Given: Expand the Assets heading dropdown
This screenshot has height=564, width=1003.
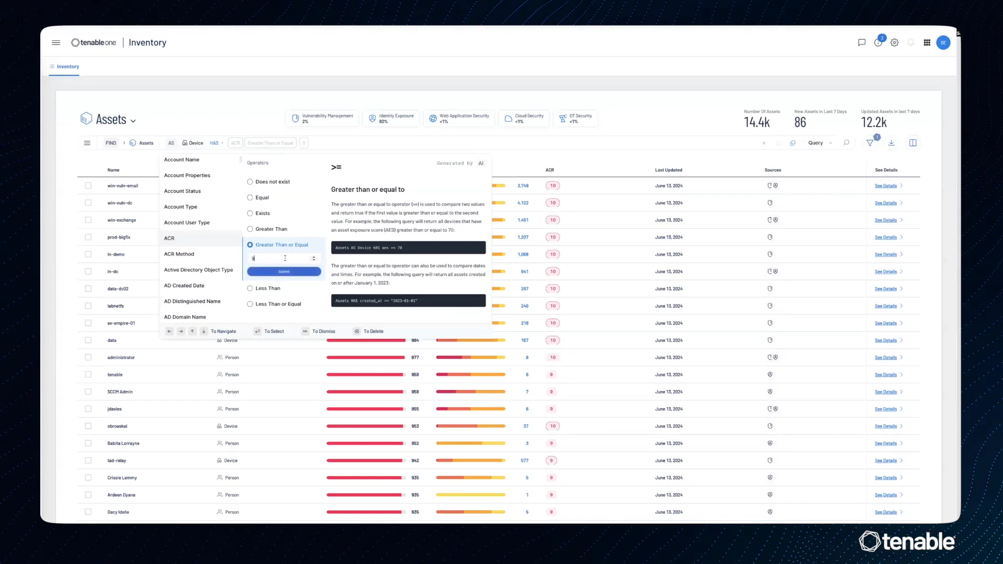Looking at the screenshot, I should (133, 121).
